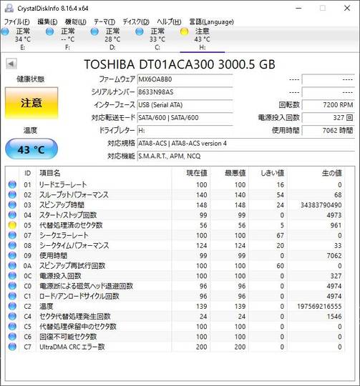Select the F: drive status icon
The image size is (360, 386).
pyautogui.click(x=50, y=31)
